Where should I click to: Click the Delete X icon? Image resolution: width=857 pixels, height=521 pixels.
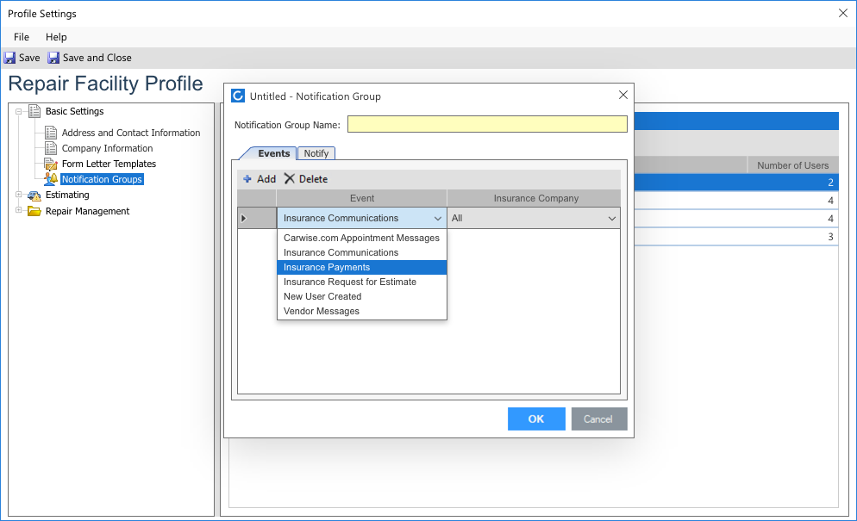pyautogui.click(x=290, y=179)
